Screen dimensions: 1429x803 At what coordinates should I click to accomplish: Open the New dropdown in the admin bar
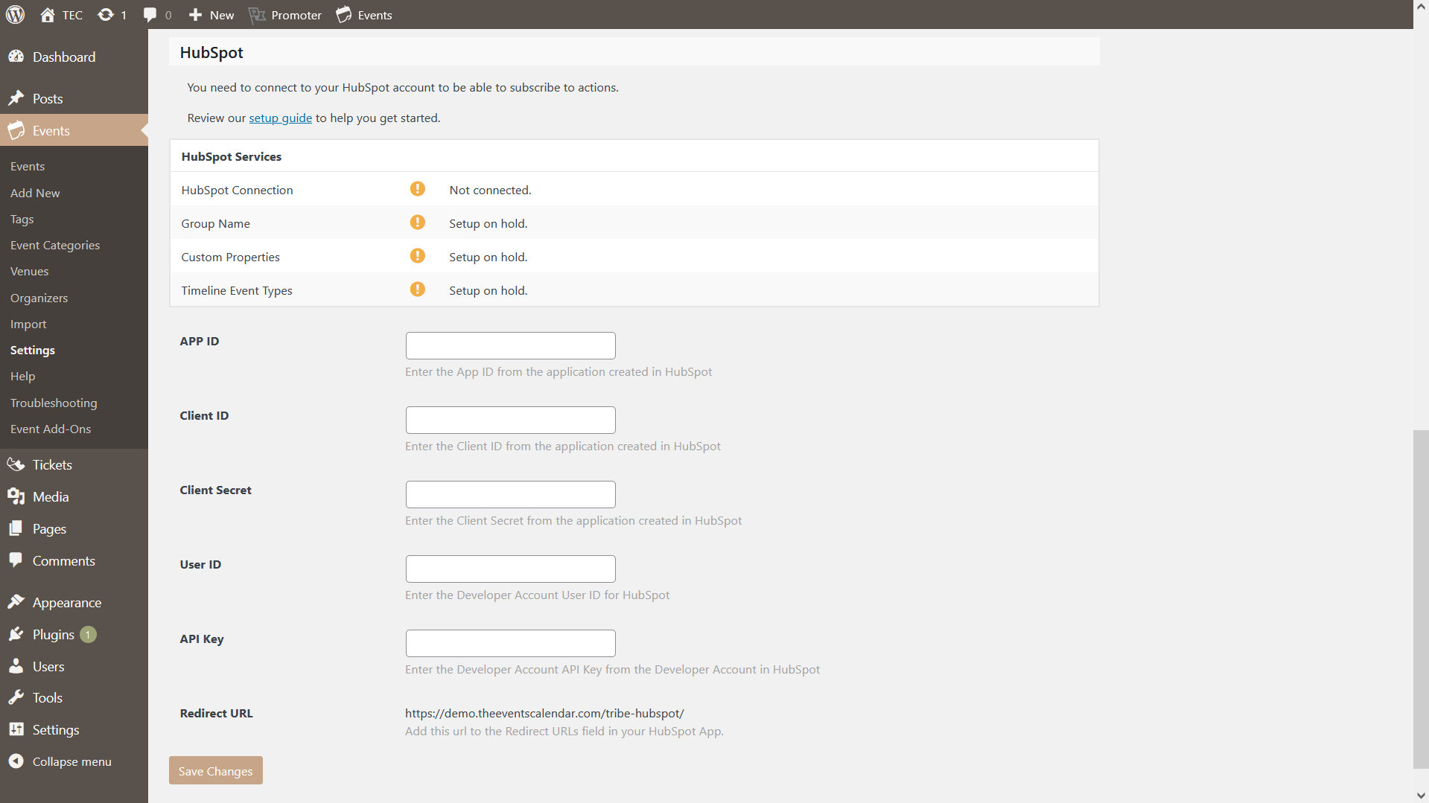[x=211, y=14]
